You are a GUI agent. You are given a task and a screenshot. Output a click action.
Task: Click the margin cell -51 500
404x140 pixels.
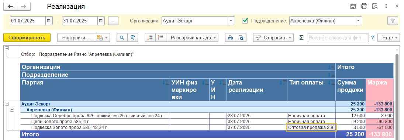380,127
